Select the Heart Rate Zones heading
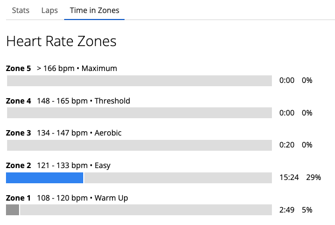 61,41
